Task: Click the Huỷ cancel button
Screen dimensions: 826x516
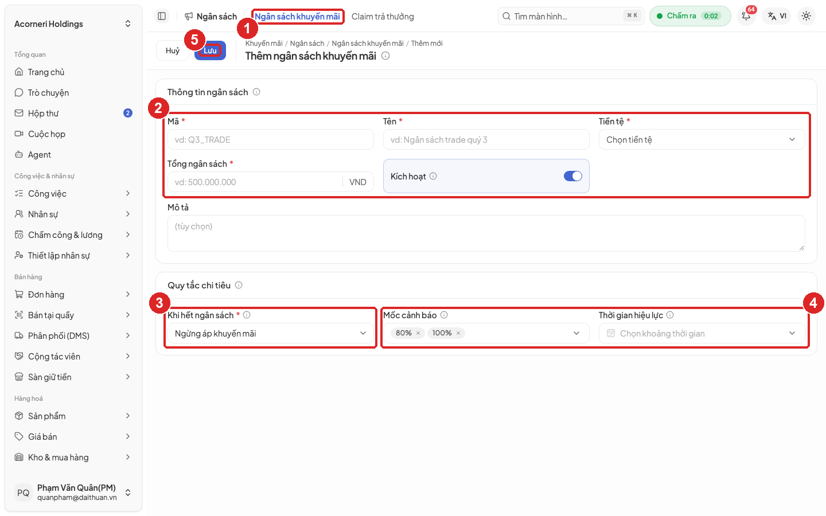Action: [x=173, y=50]
